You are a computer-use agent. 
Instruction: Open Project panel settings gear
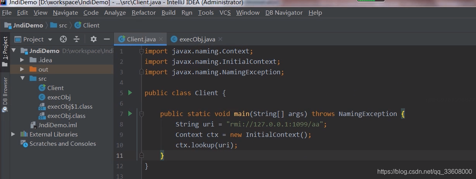tap(94, 39)
